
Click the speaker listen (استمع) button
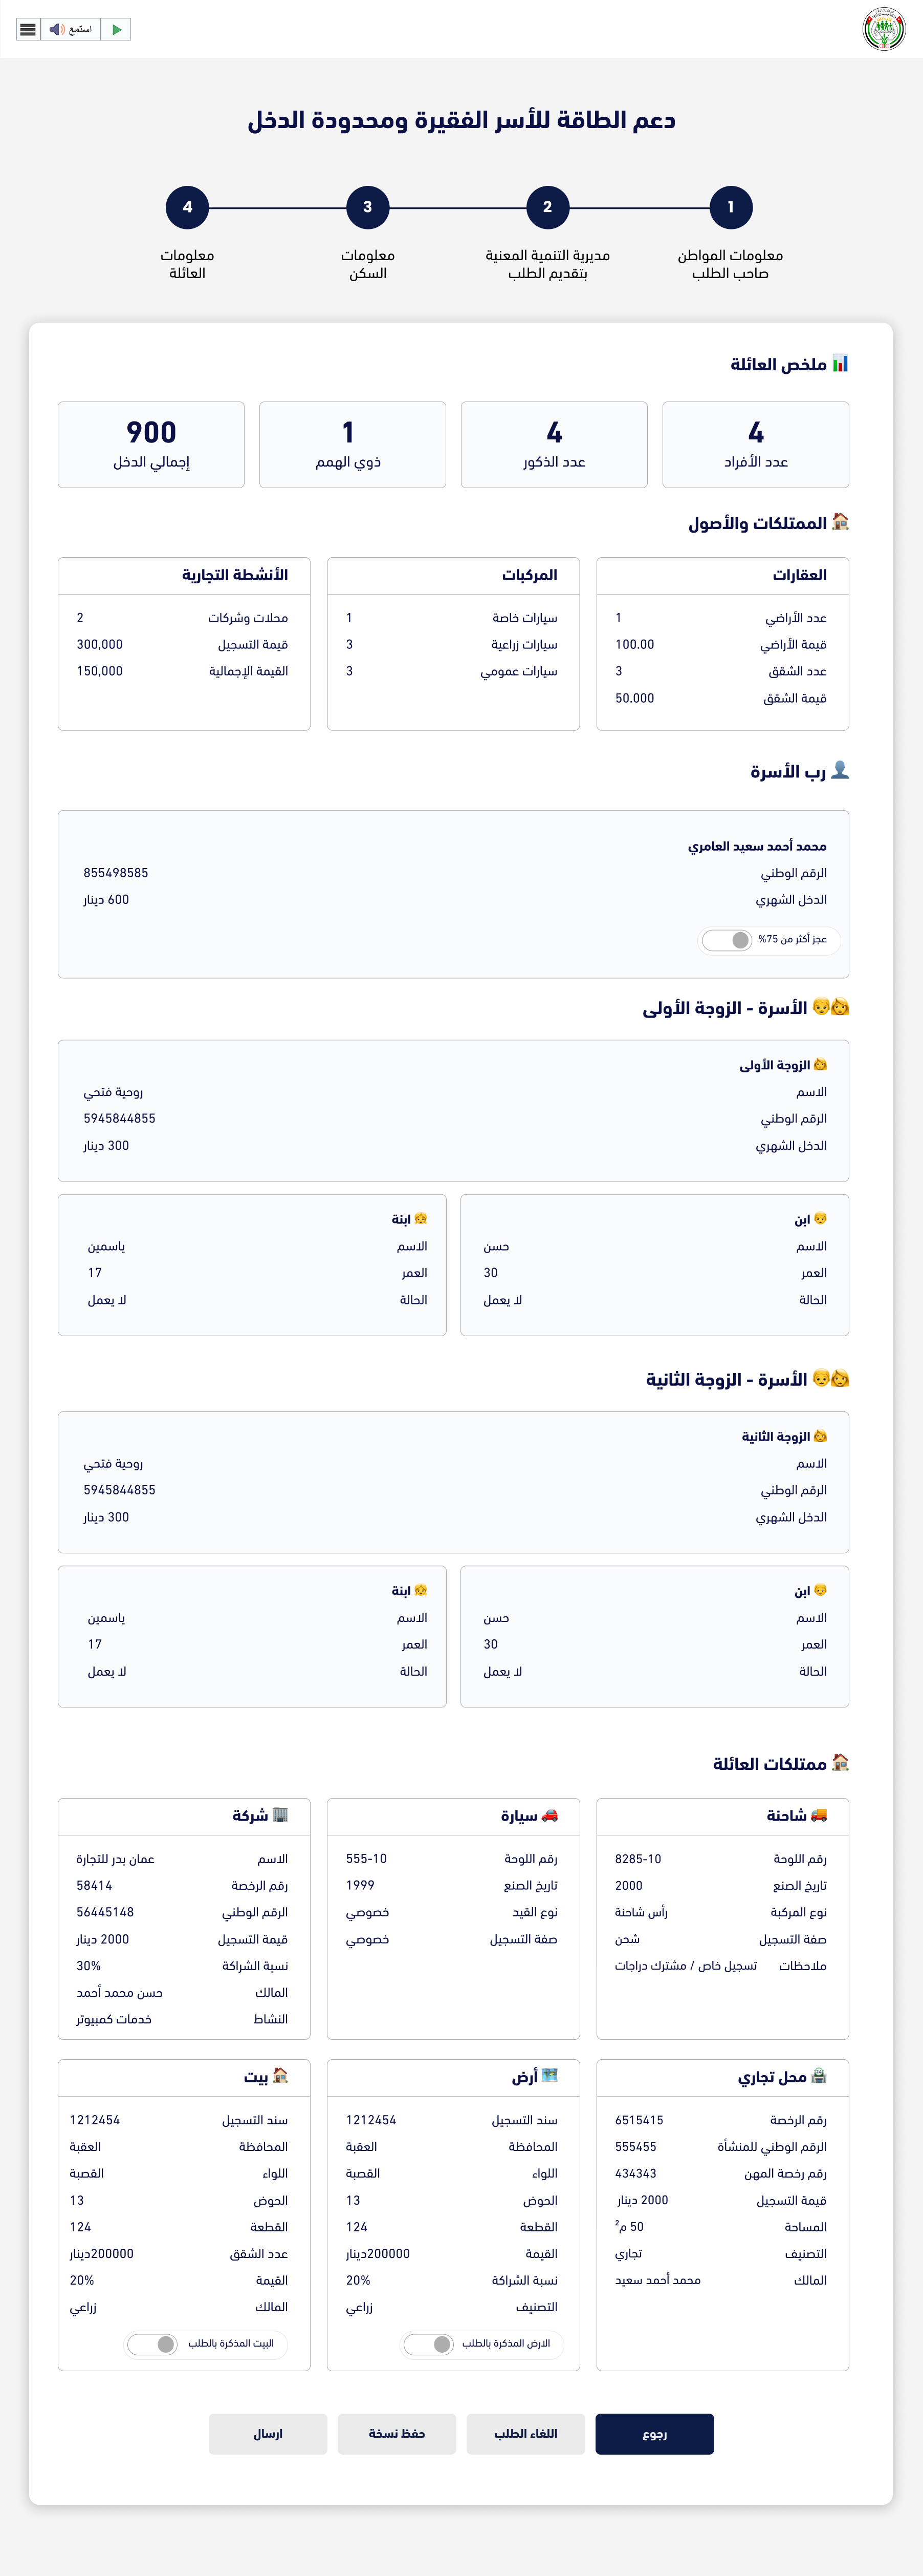point(71,29)
